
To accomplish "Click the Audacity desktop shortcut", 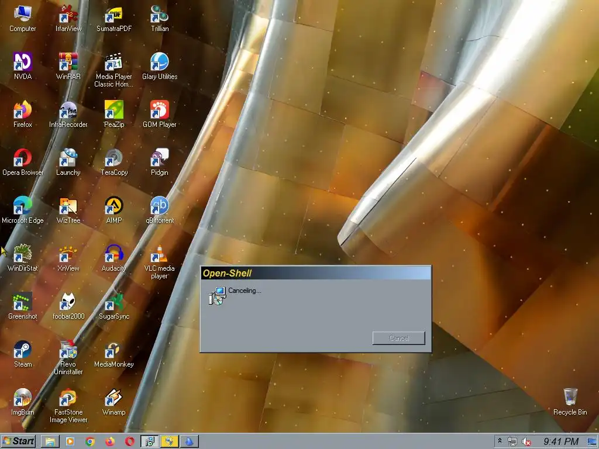I will (x=114, y=258).
